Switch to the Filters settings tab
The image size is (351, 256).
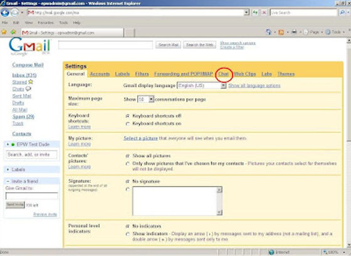(142, 74)
